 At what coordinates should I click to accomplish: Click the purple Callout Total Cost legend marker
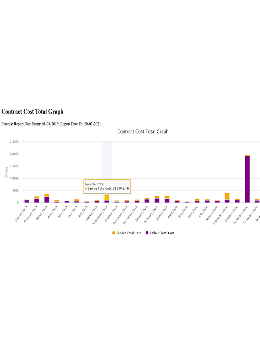pos(147,233)
